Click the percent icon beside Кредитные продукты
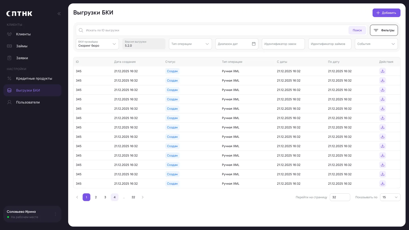The image size is (409, 230). coord(9,78)
